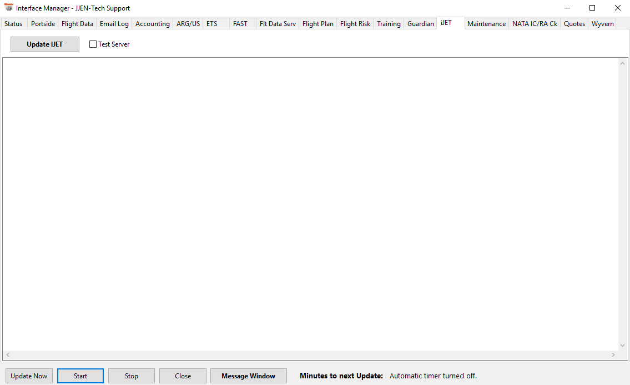
Task: Enable the Test Server checkbox
Action: [93, 44]
